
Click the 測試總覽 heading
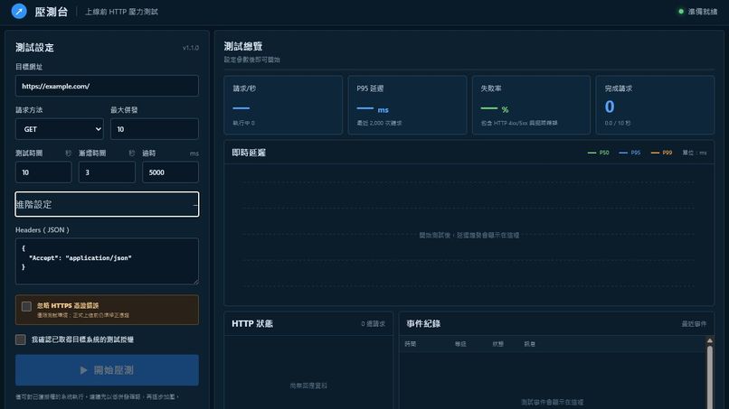click(243, 46)
